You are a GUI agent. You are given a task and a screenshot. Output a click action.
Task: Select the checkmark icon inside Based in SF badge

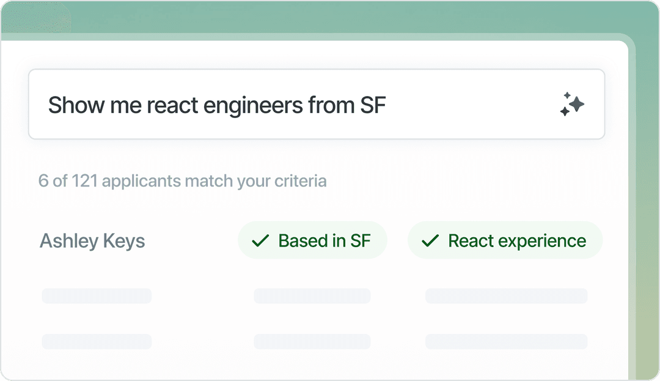[261, 240]
